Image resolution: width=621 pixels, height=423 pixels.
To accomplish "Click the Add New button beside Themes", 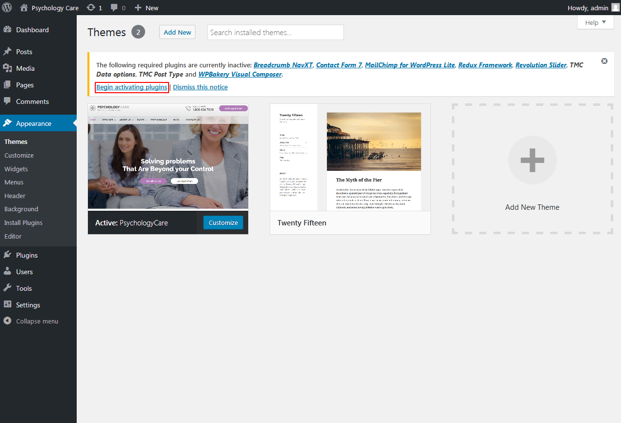I will pyautogui.click(x=177, y=32).
